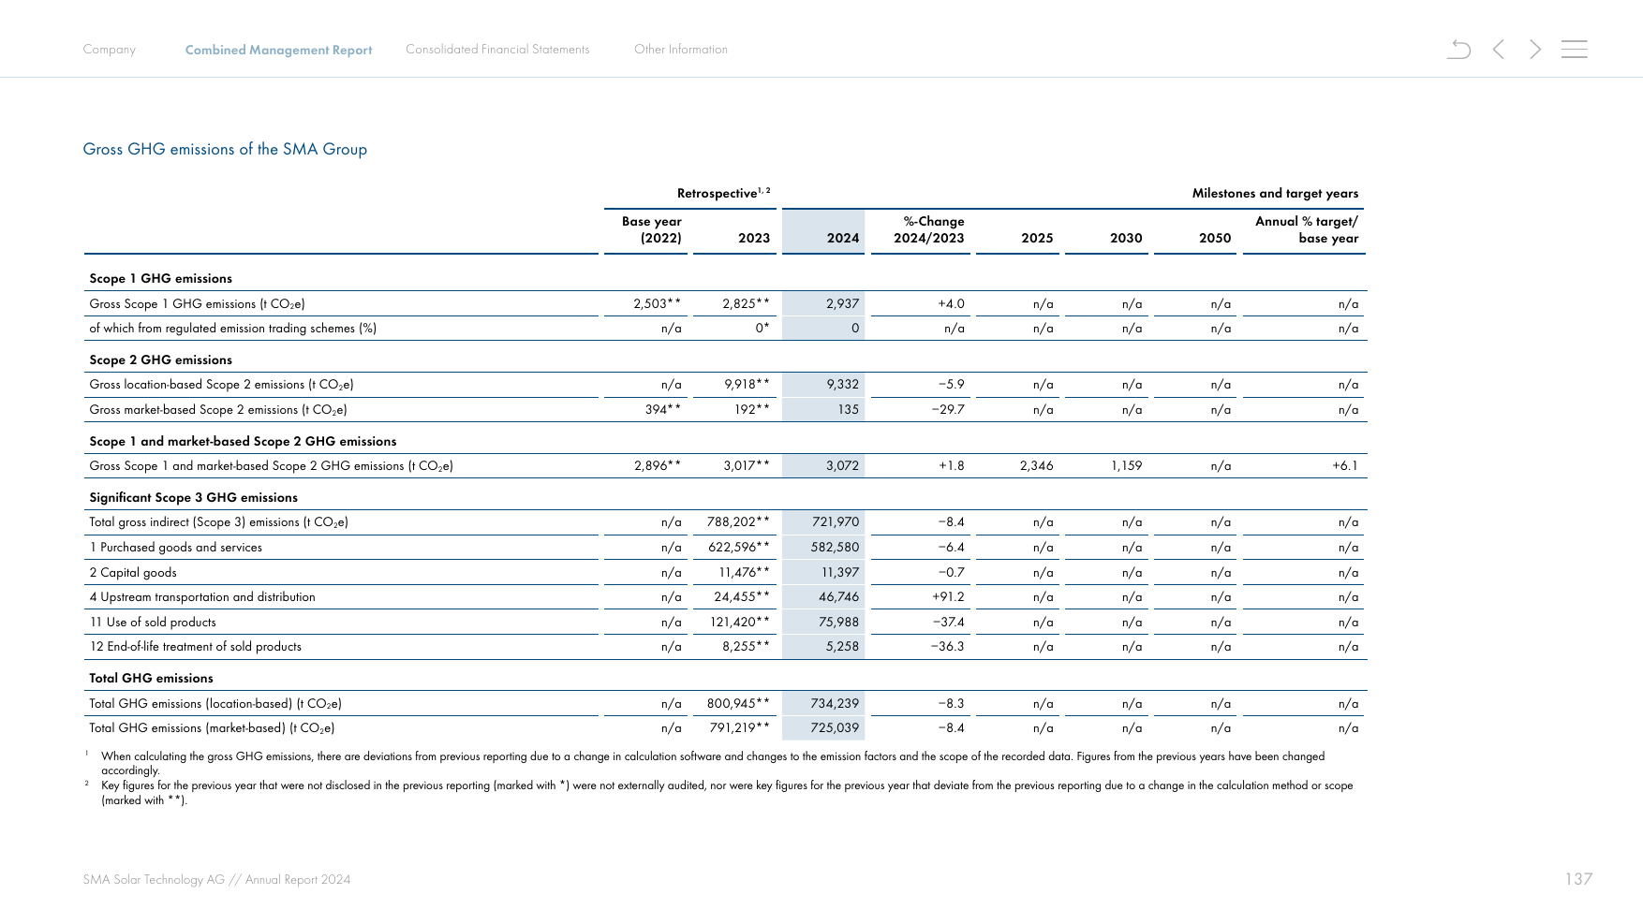Click the "Base year (2022)" column header
Screen dimensions: 1643x924
pos(652,230)
